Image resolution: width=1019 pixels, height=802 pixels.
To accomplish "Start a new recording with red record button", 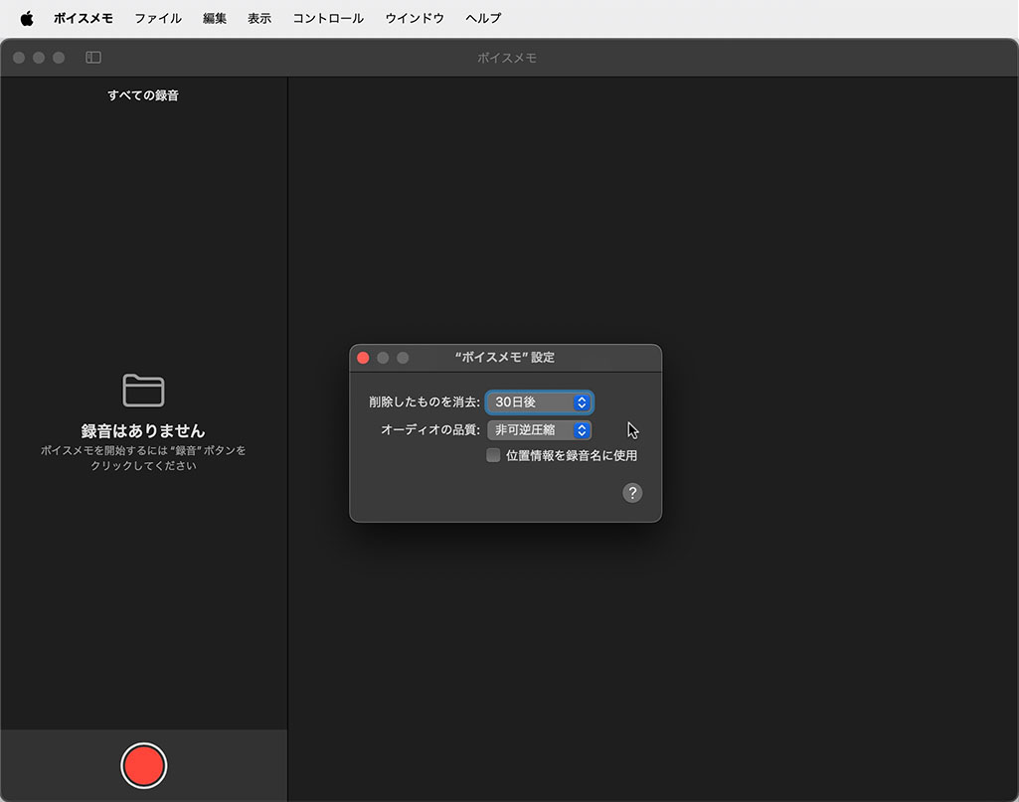I will click(x=143, y=765).
